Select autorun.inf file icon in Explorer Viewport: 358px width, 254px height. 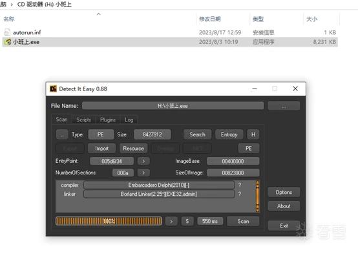tap(7, 32)
